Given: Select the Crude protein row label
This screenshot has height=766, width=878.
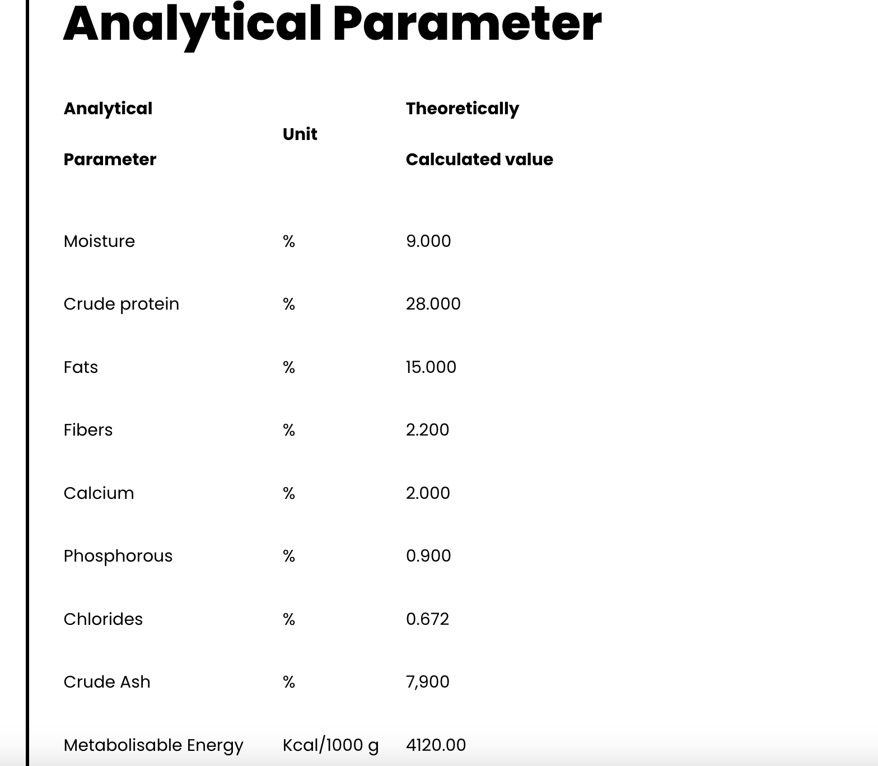Looking at the screenshot, I should coord(121,304).
